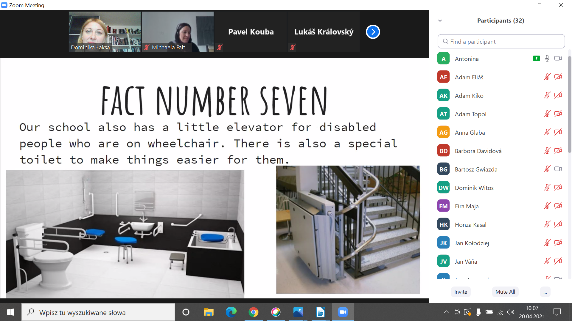Click Dominik Witos's disabled camera icon
The width and height of the screenshot is (572, 321).
558,188
